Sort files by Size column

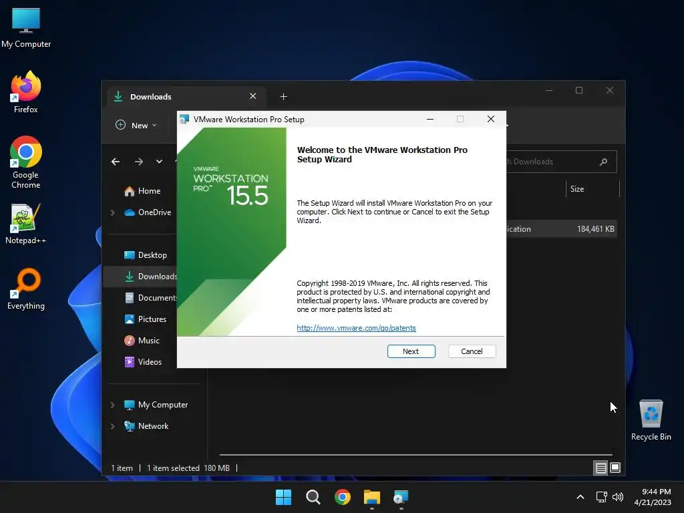(592, 189)
